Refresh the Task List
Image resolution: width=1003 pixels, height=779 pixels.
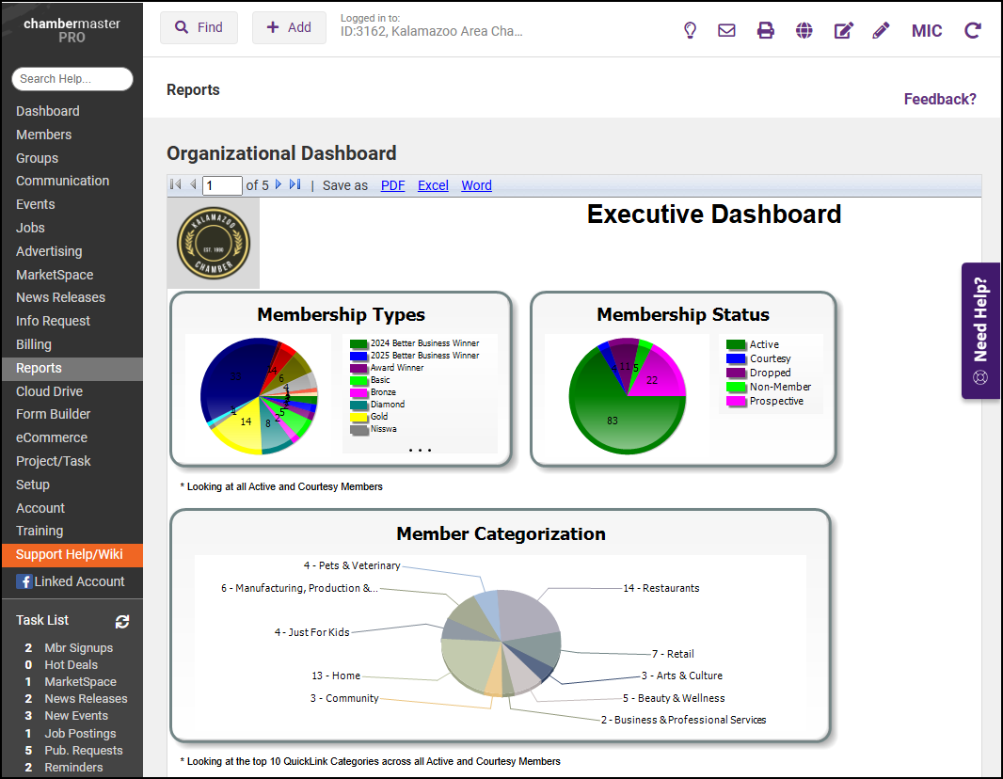pos(122,621)
